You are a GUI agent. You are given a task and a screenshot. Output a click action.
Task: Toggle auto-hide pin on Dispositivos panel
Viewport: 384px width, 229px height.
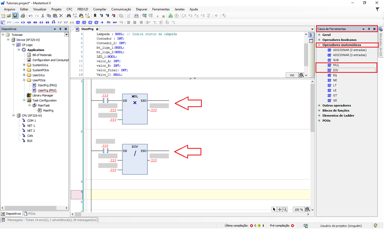[x=60, y=29]
